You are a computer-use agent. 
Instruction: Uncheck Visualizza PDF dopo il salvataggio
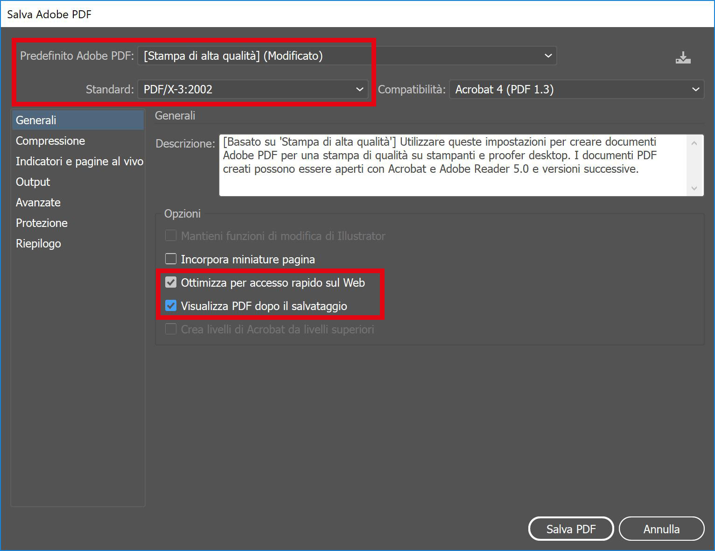coord(171,305)
